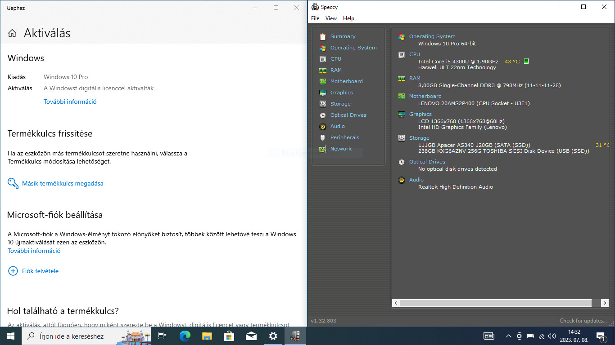615x345 pixels.
Task: Click the left scroll arrow in Speccy
Action: (x=396, y=303)
